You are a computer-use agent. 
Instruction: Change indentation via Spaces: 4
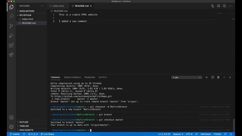(x=178, y=134)
